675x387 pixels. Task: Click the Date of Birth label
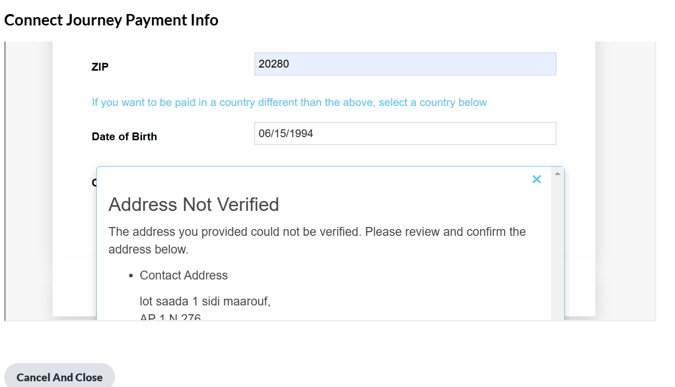[124, 137]
